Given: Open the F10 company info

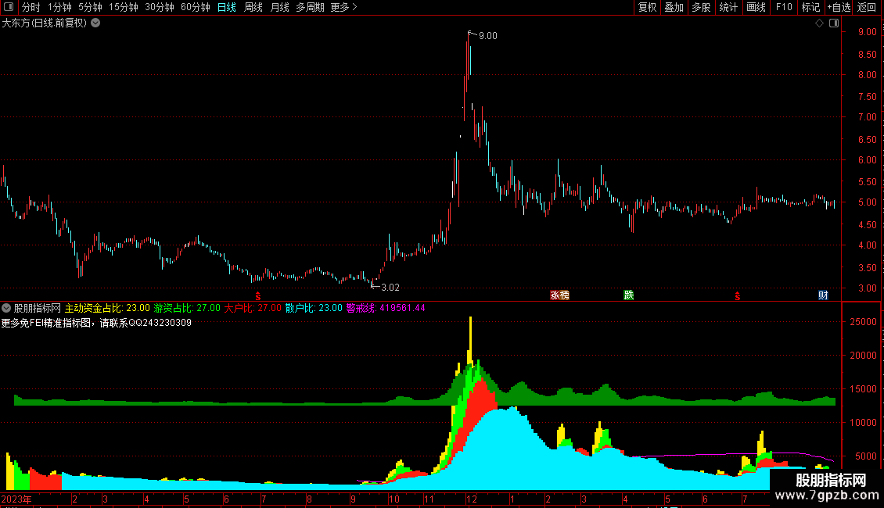Looking at the screenshot, I should 784,7.
